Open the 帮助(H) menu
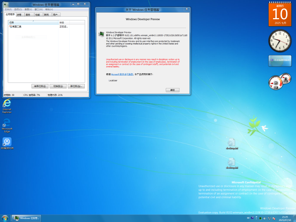The image size is (296, 222). tap(49, 9)
